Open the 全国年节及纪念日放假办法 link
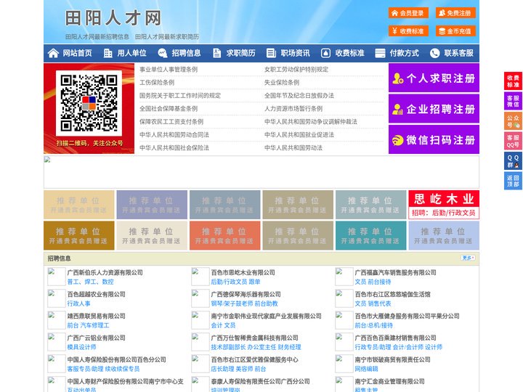The height and width of the screenshot is (392, 523). (299, 95)
